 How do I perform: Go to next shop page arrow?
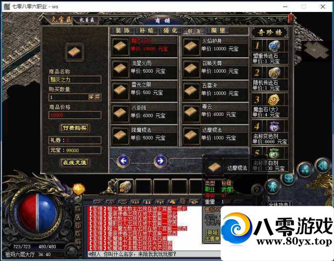point(160,161)
